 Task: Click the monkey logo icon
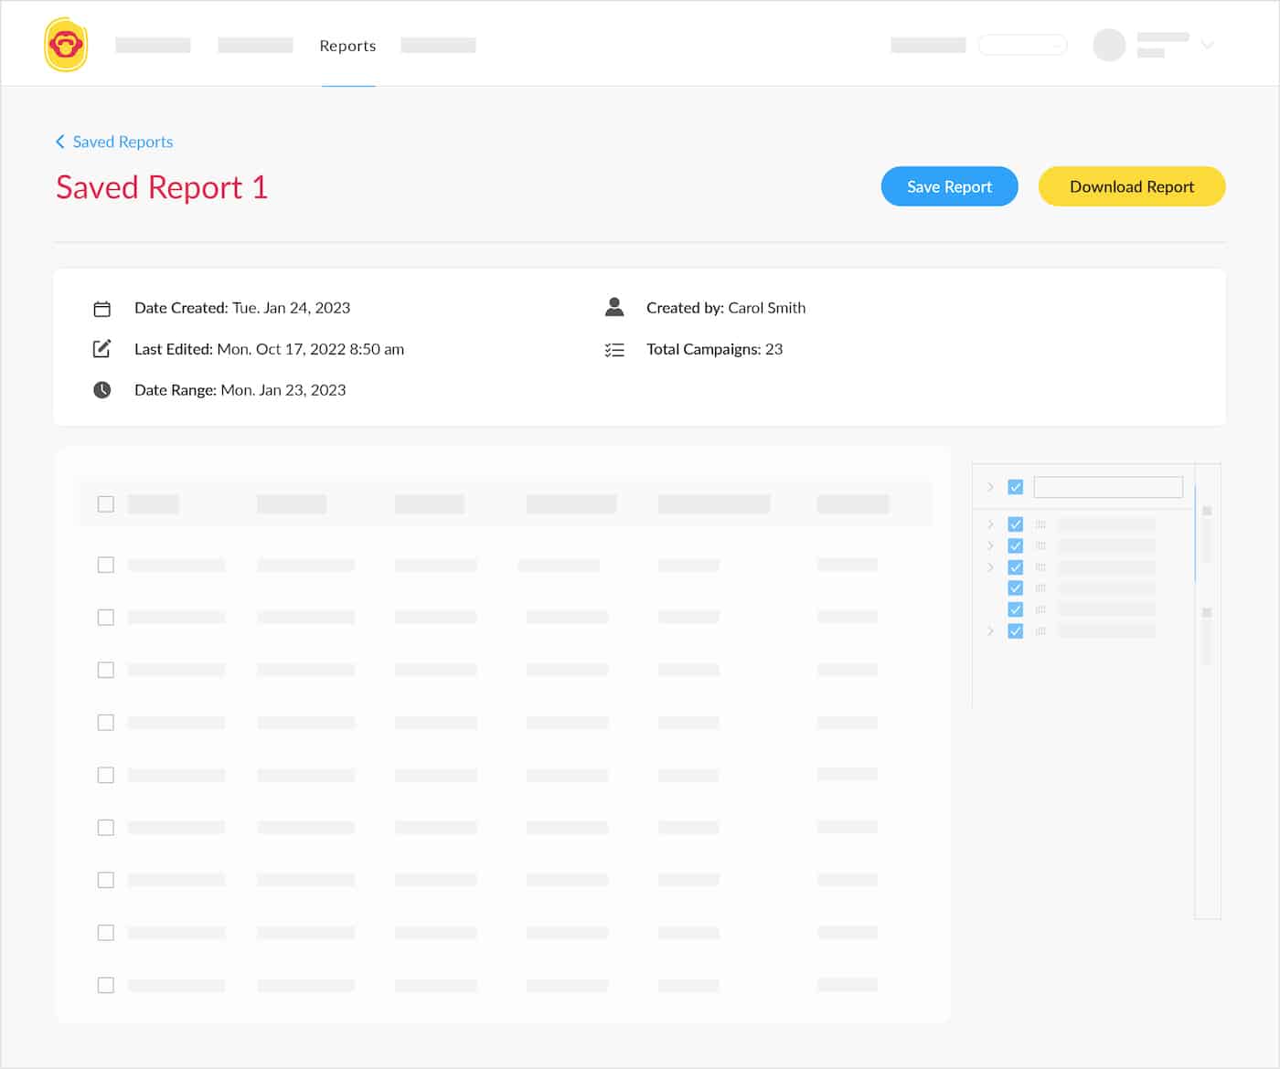tap(65, 43)
